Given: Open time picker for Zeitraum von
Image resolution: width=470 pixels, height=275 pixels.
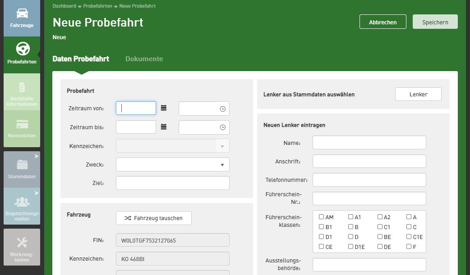Looking at the screenshot, I should [x=222, y=108].
